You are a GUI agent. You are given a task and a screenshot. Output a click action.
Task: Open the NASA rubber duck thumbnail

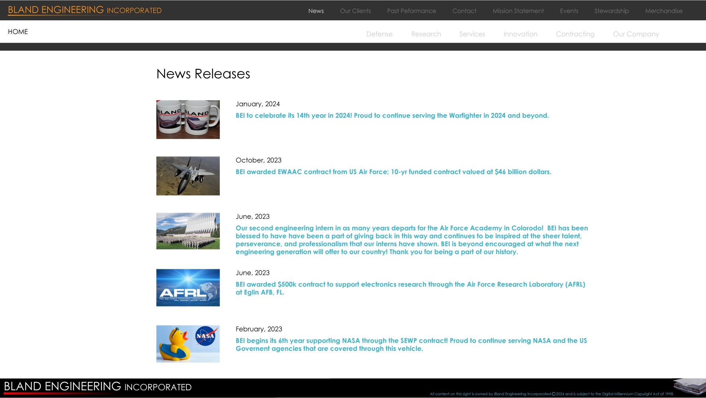tap(188, 344)
